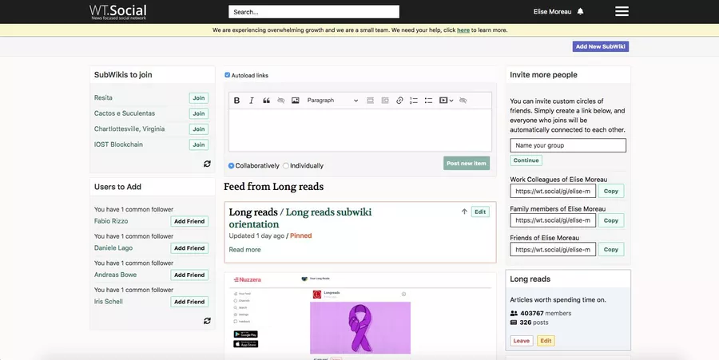The width and height of the screenshot is (719, 360).
Task: Click the Add New SubWiki button
Action: 600,46
